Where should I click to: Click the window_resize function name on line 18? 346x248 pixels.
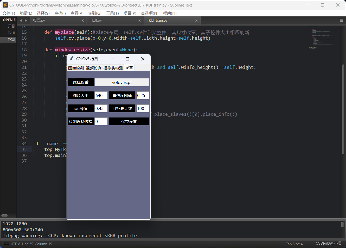pyautogui.click(x=73, y=50)
